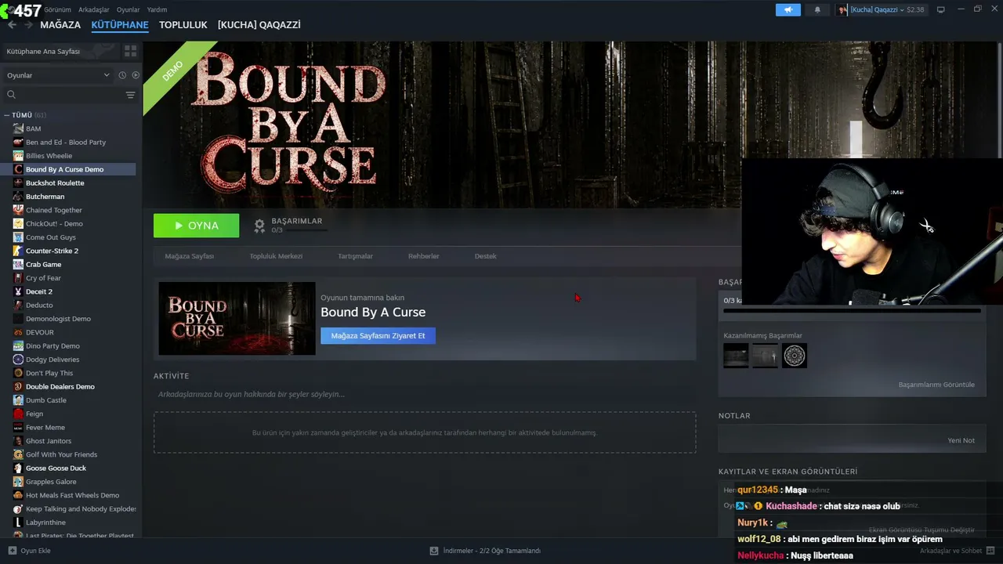Click the profile avatar picture in the top bar
The height and width of the screenshot is (564, 1003).
(x=843, y=9)
